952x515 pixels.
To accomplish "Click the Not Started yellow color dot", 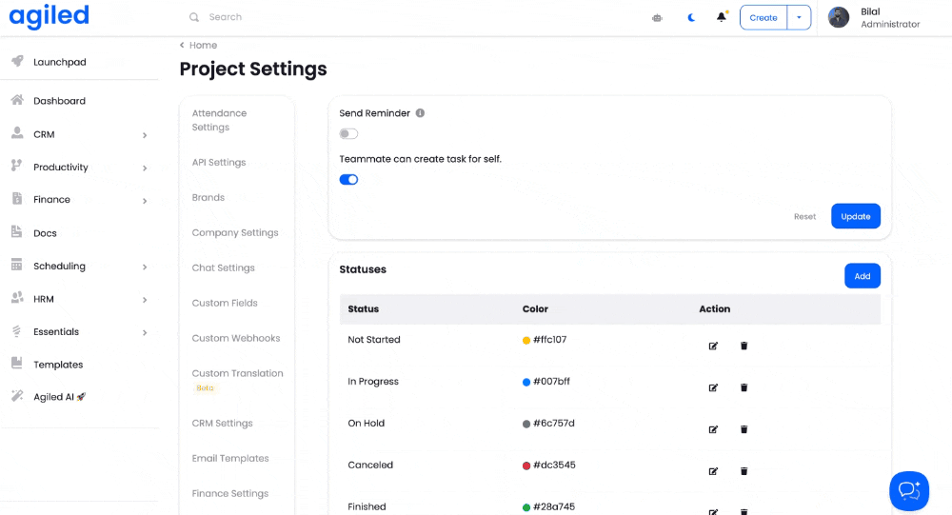I will tap(526, 340).
